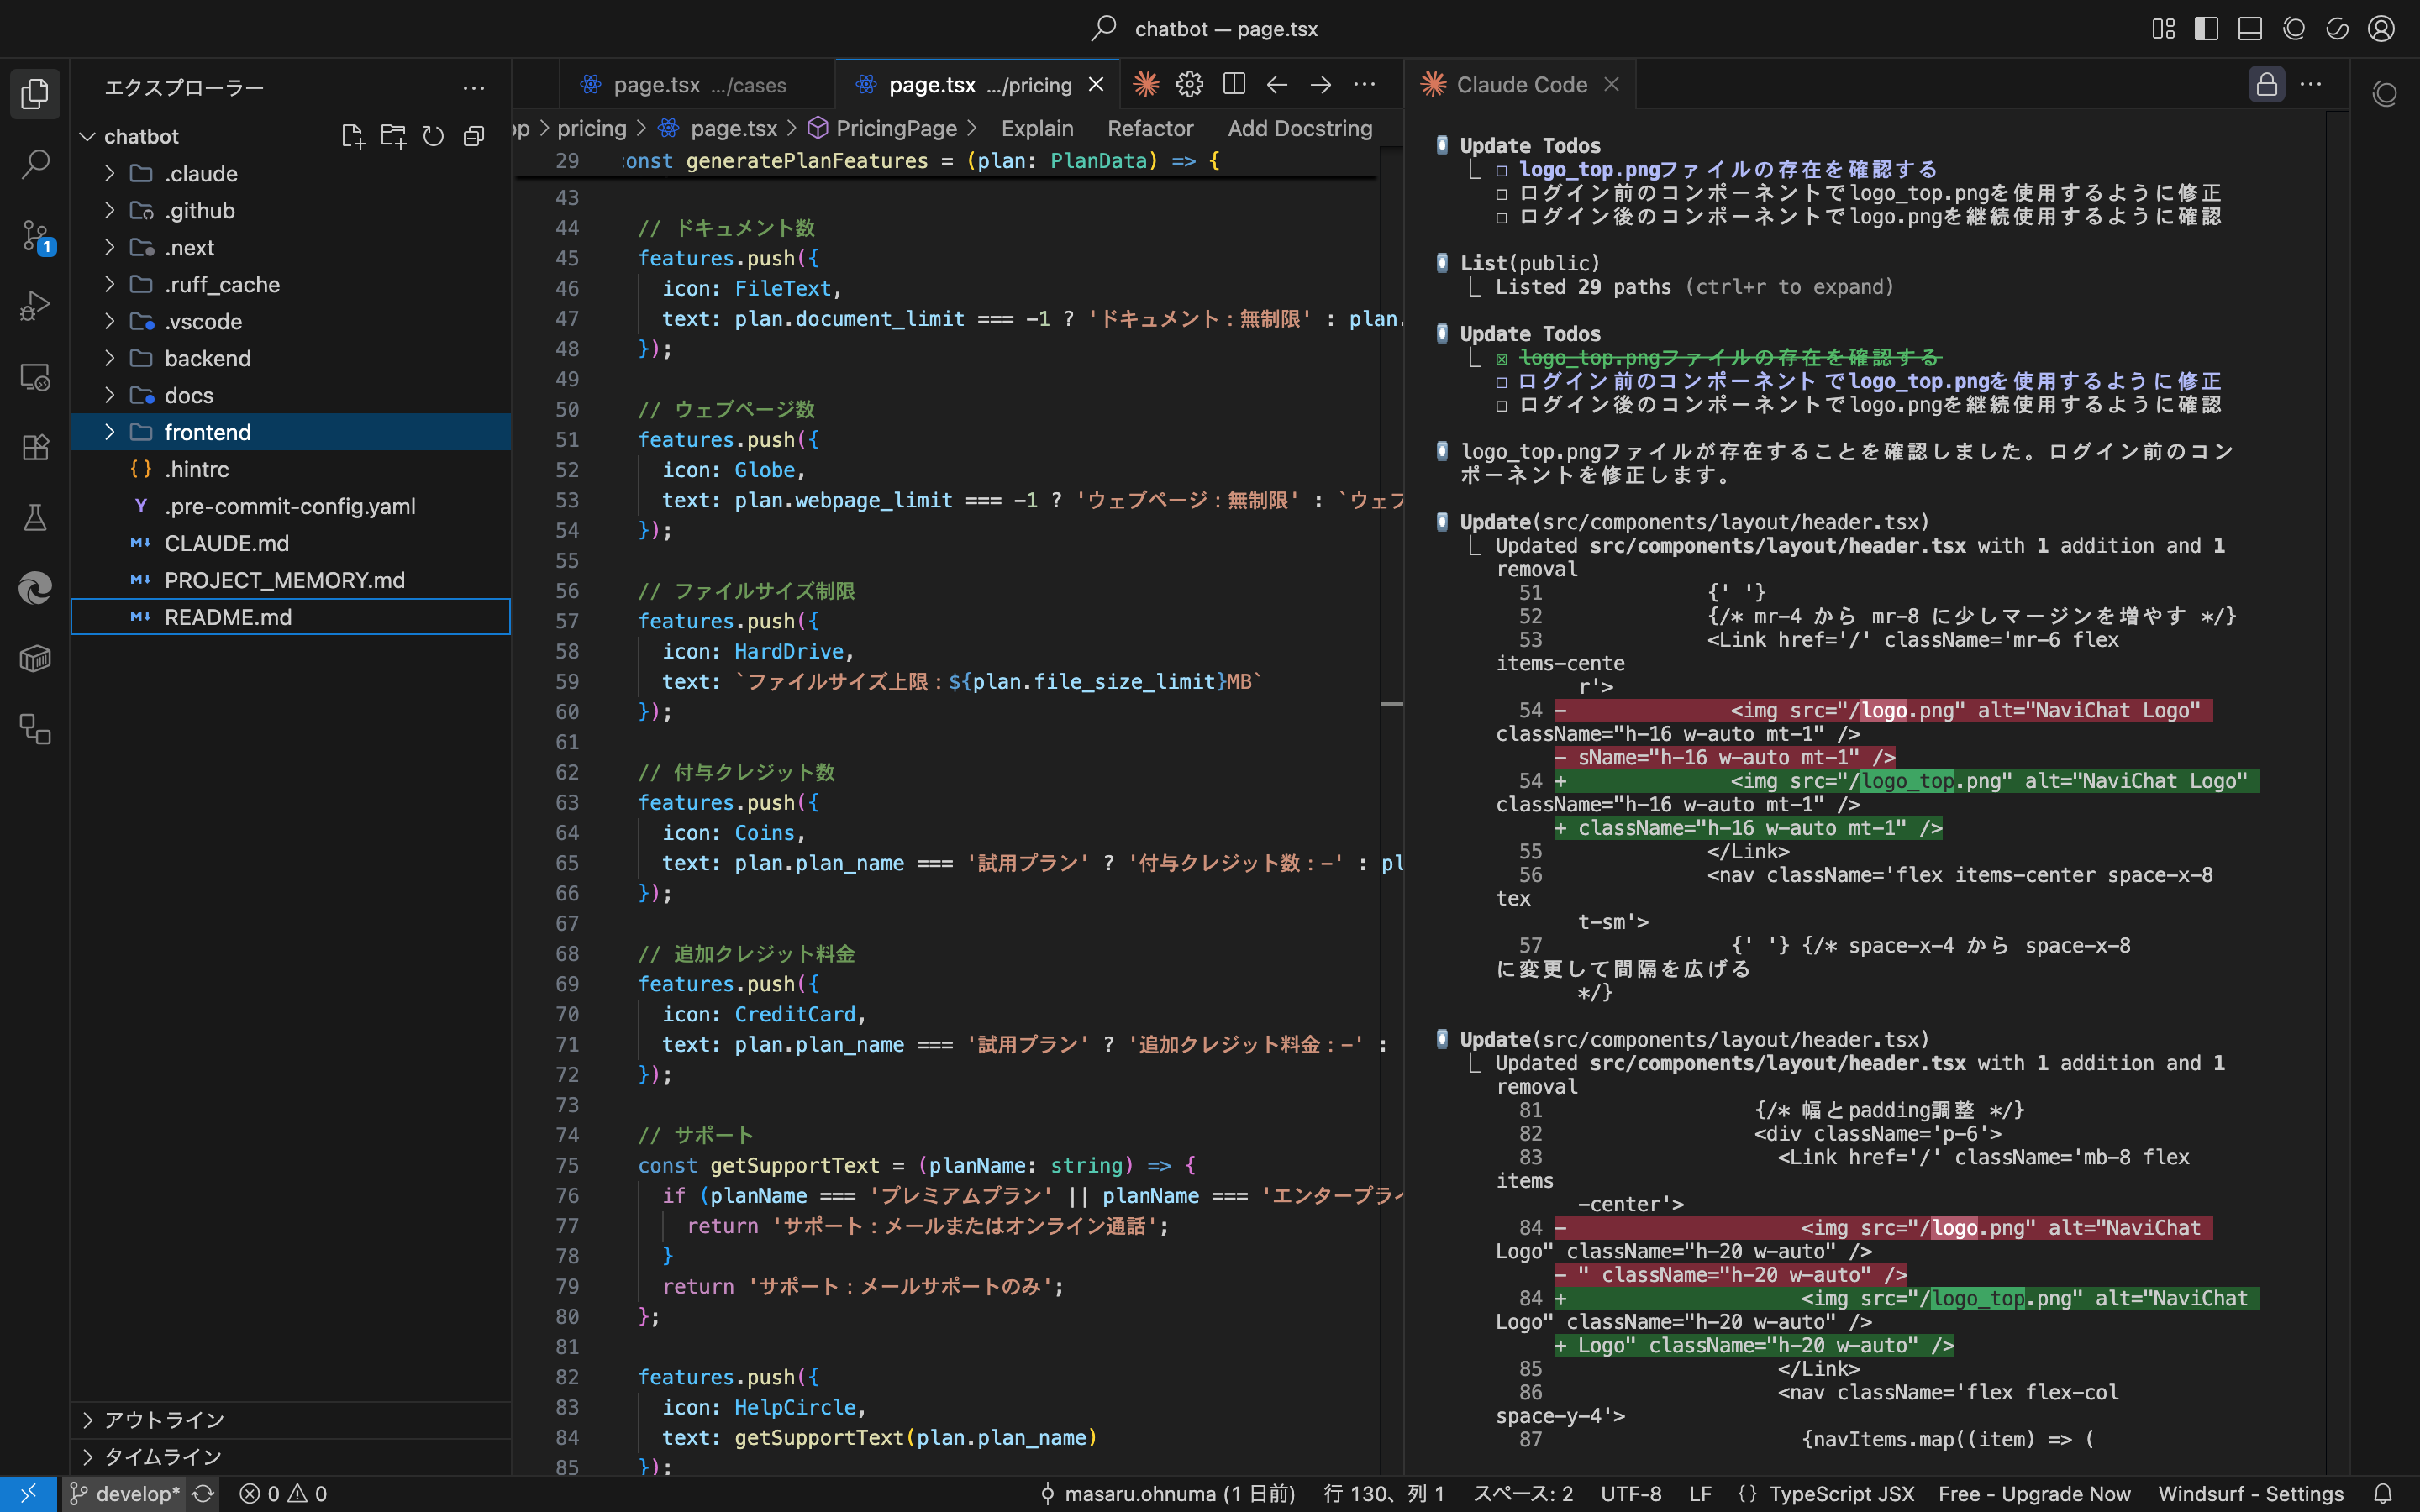2420x1512 pixels.
Task: Open CLAUDE.md in the explorer
Action: click(x=291, y=544)
